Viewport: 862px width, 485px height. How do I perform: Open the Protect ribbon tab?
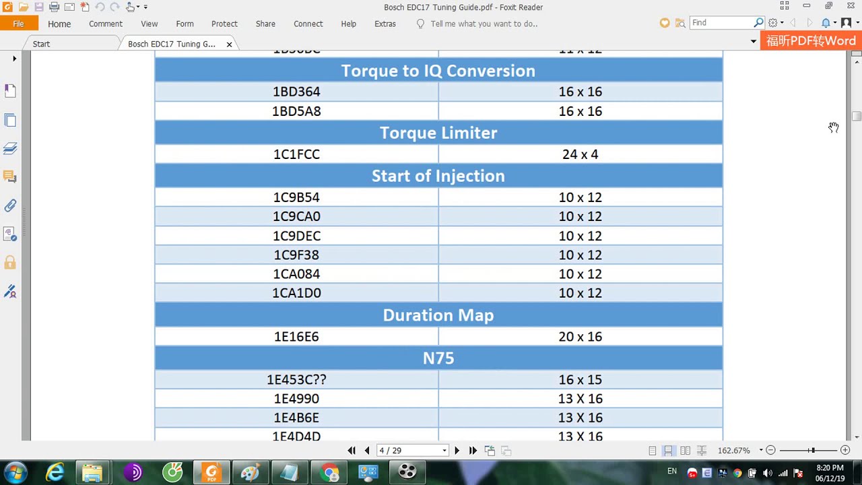[224, 24]
